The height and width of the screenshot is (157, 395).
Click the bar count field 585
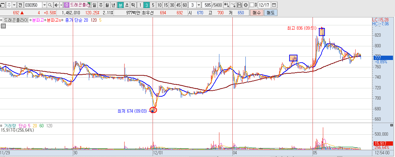[207, 5]
